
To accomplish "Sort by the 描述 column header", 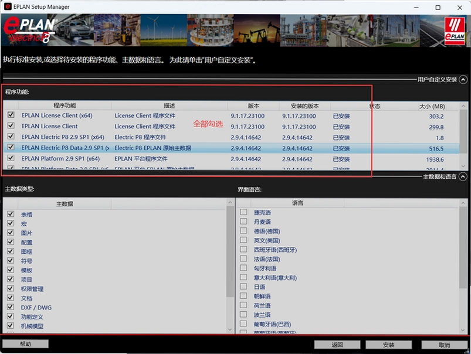I will tap(169, 105).
